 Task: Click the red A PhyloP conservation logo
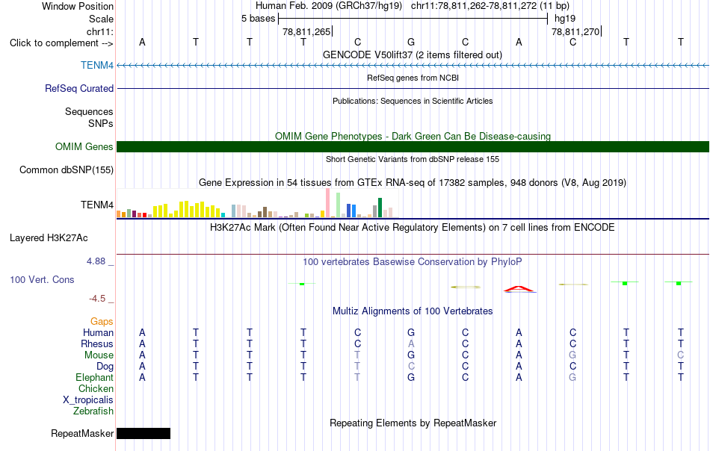click(519, 289)
